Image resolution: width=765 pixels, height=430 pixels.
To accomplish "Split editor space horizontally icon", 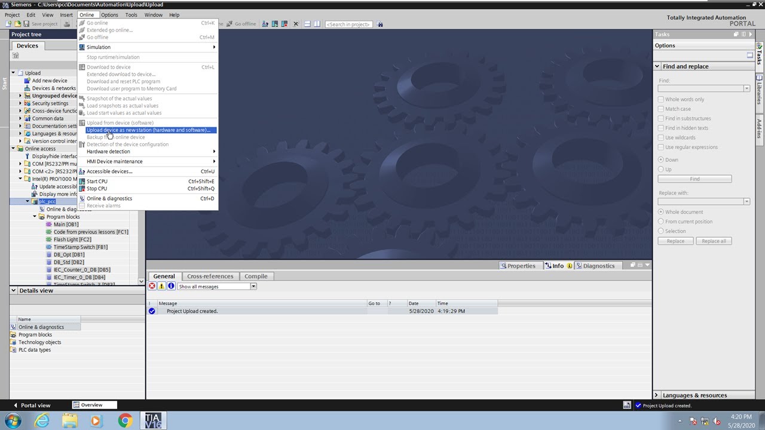I will (x=308, y=24).
